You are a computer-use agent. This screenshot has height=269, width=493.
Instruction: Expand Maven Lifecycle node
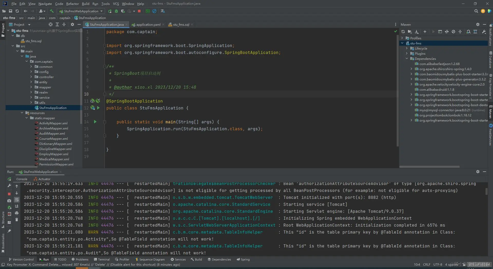pyautogui.click(x=407, y=48)
